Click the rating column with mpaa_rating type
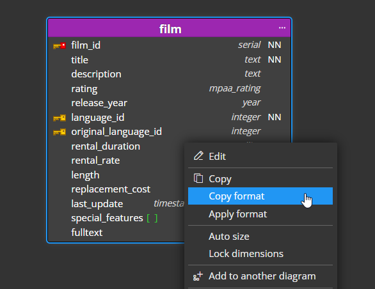 (170, 89)
